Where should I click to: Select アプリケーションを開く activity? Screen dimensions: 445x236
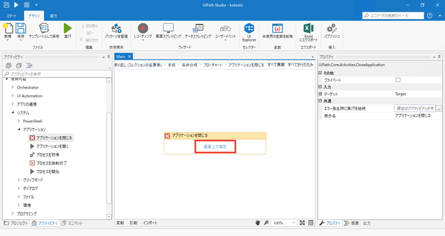[50, 146]
